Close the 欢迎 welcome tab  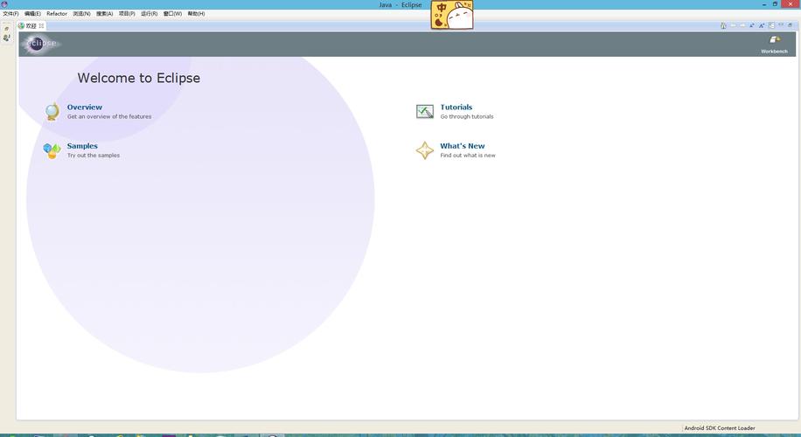pos(41,25)
